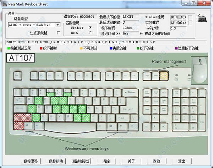
Task: Click the green-hatched Z key
Action: pos(36,118)
